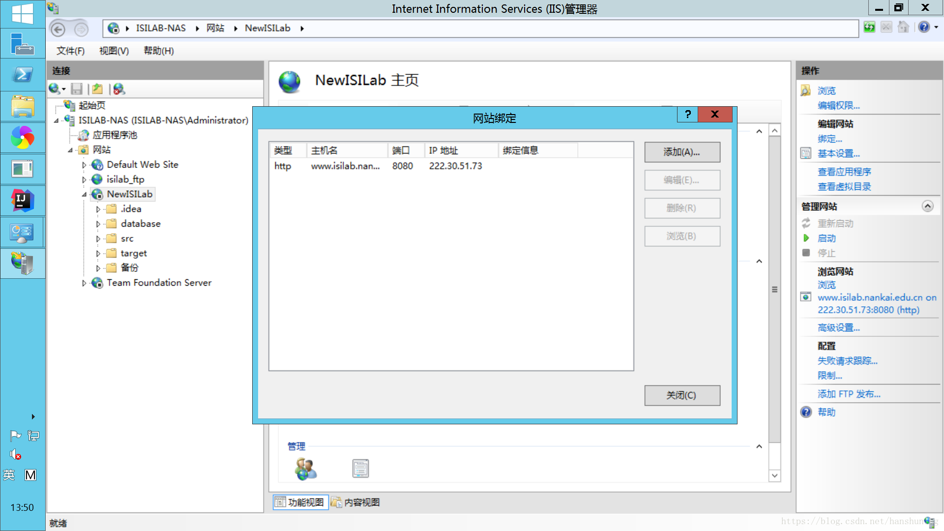Click the 英 input language indicator
The height and width of the screenshot is (531, 944).
coord(9,475)
